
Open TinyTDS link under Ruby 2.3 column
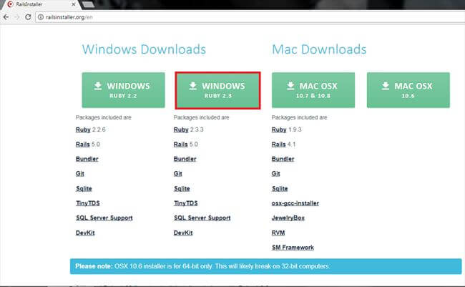tap(186, 203)
